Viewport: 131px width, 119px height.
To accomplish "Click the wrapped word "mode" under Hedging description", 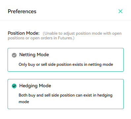I will [24, 102].
